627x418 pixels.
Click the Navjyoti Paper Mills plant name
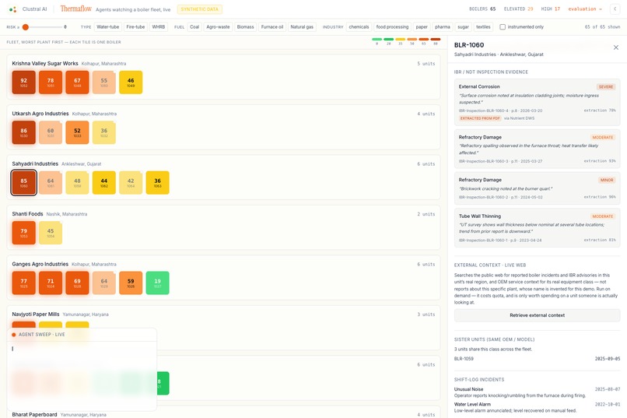pos(36,314)
